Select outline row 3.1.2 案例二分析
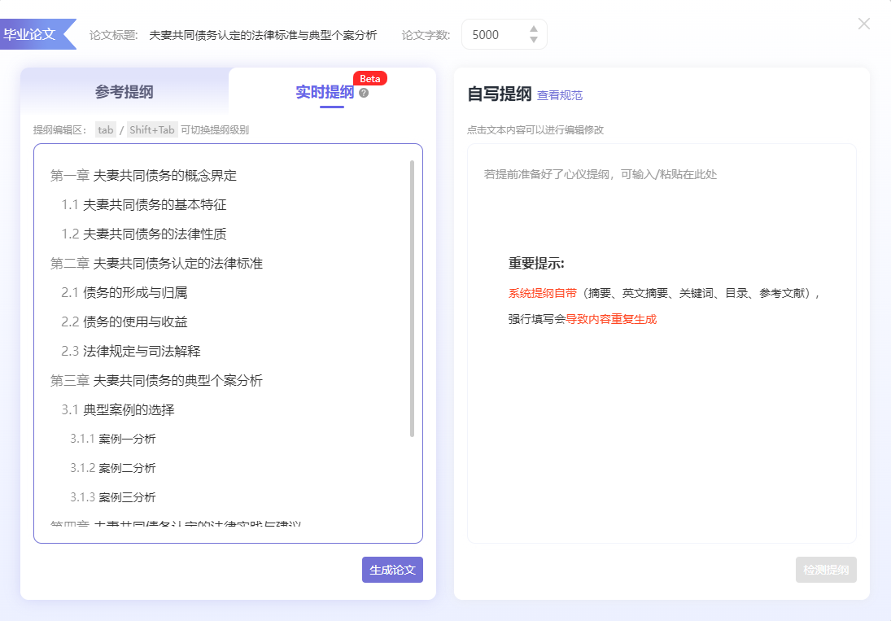 pyautogui.click(x=112, y=468)
